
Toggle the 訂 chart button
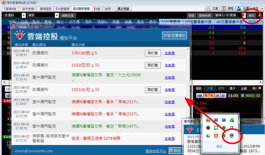pyautogui.click(x=223, y=96)
